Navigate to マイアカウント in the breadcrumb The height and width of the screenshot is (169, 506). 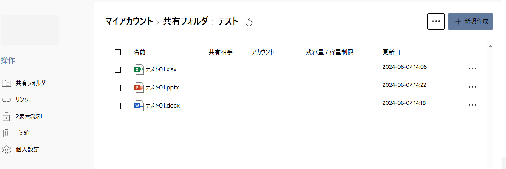coord(129,22)
